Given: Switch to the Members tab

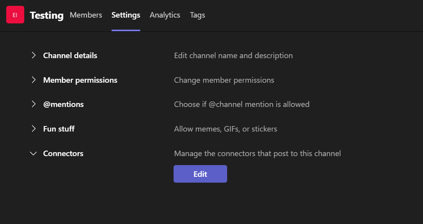Looking at the screenshot, I should (86, 15).
